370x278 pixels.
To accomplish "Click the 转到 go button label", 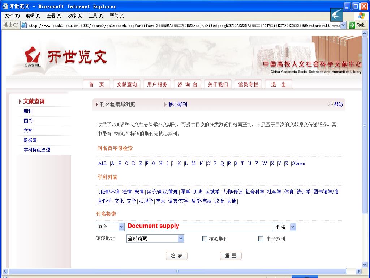I will [x=361, y=25].
